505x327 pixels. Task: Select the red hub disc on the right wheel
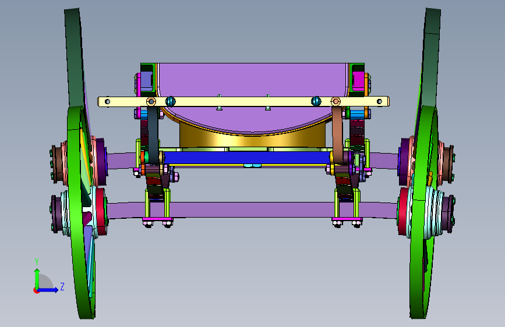click(403, 211)
